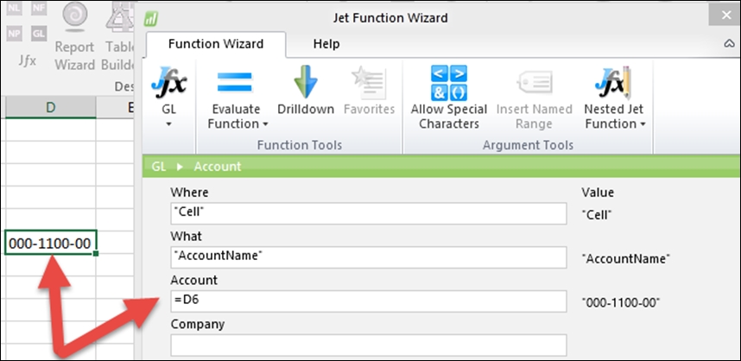
Task: Switch to the Function Wizard tab
Action: tap(216, 44)
